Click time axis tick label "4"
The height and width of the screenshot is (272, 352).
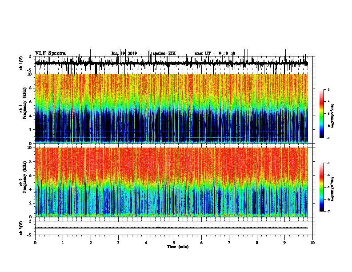pyautogui.click(x=146, y=243)
